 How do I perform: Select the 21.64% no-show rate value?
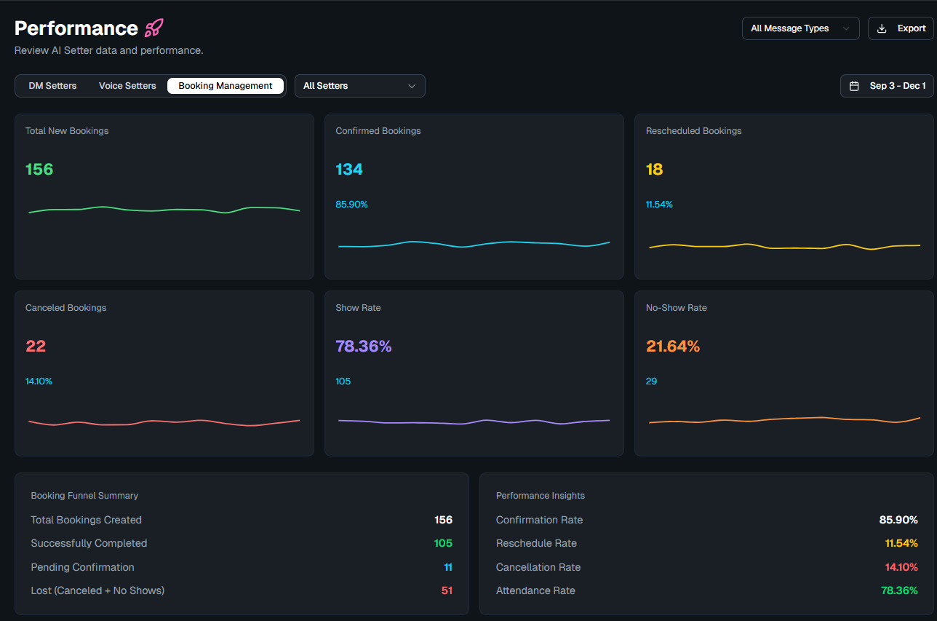[673, 347]
